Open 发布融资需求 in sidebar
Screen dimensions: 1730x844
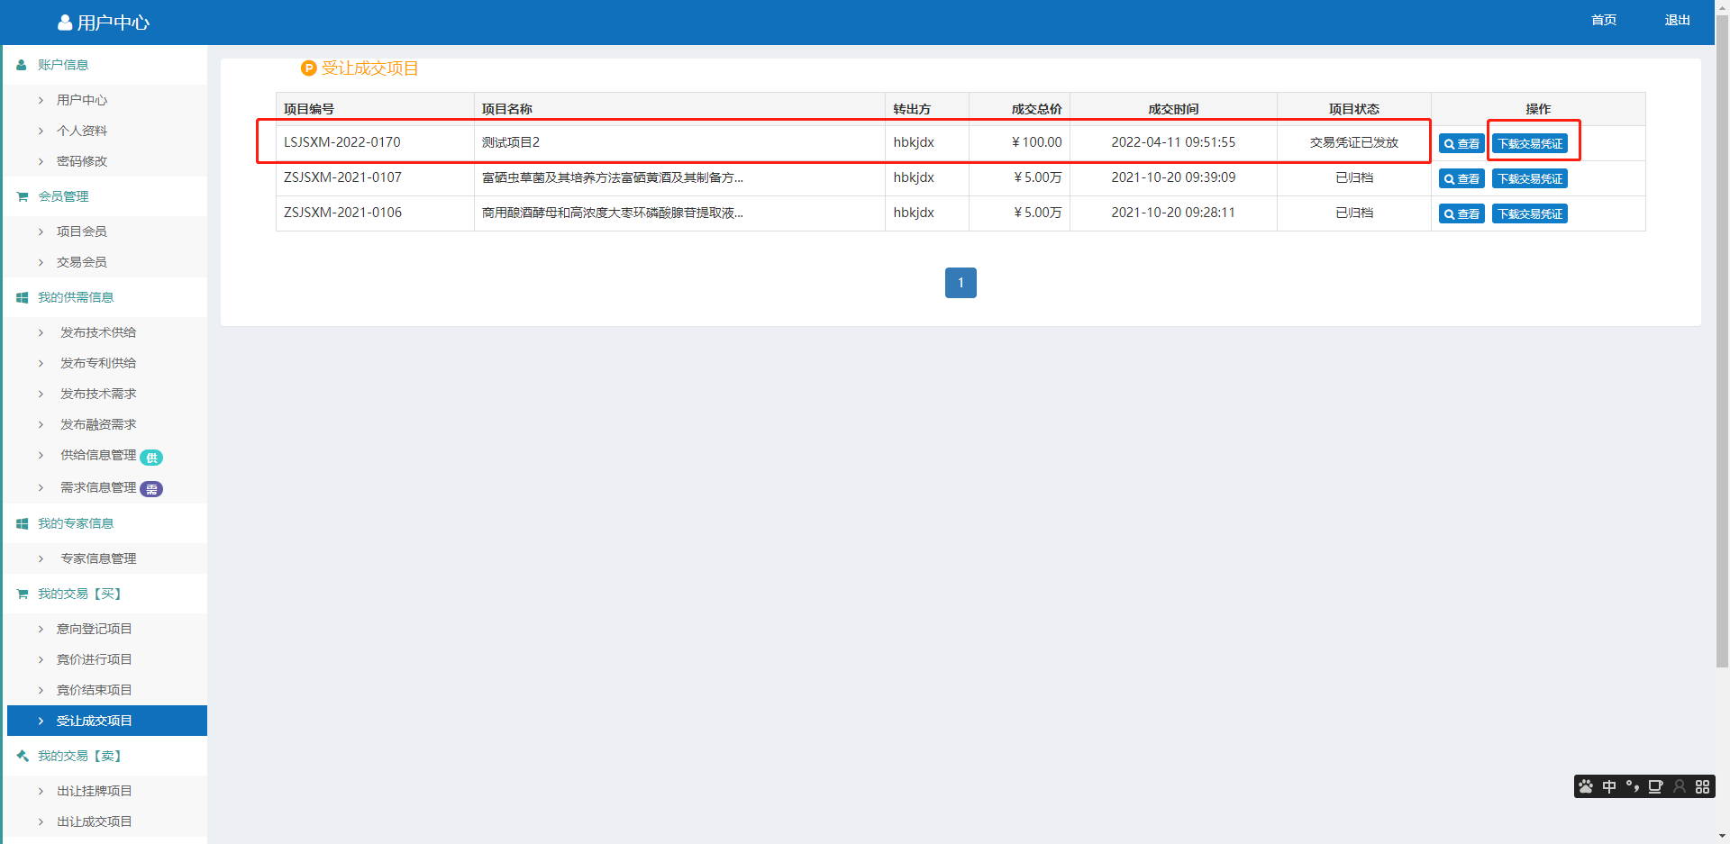(98, 424)
